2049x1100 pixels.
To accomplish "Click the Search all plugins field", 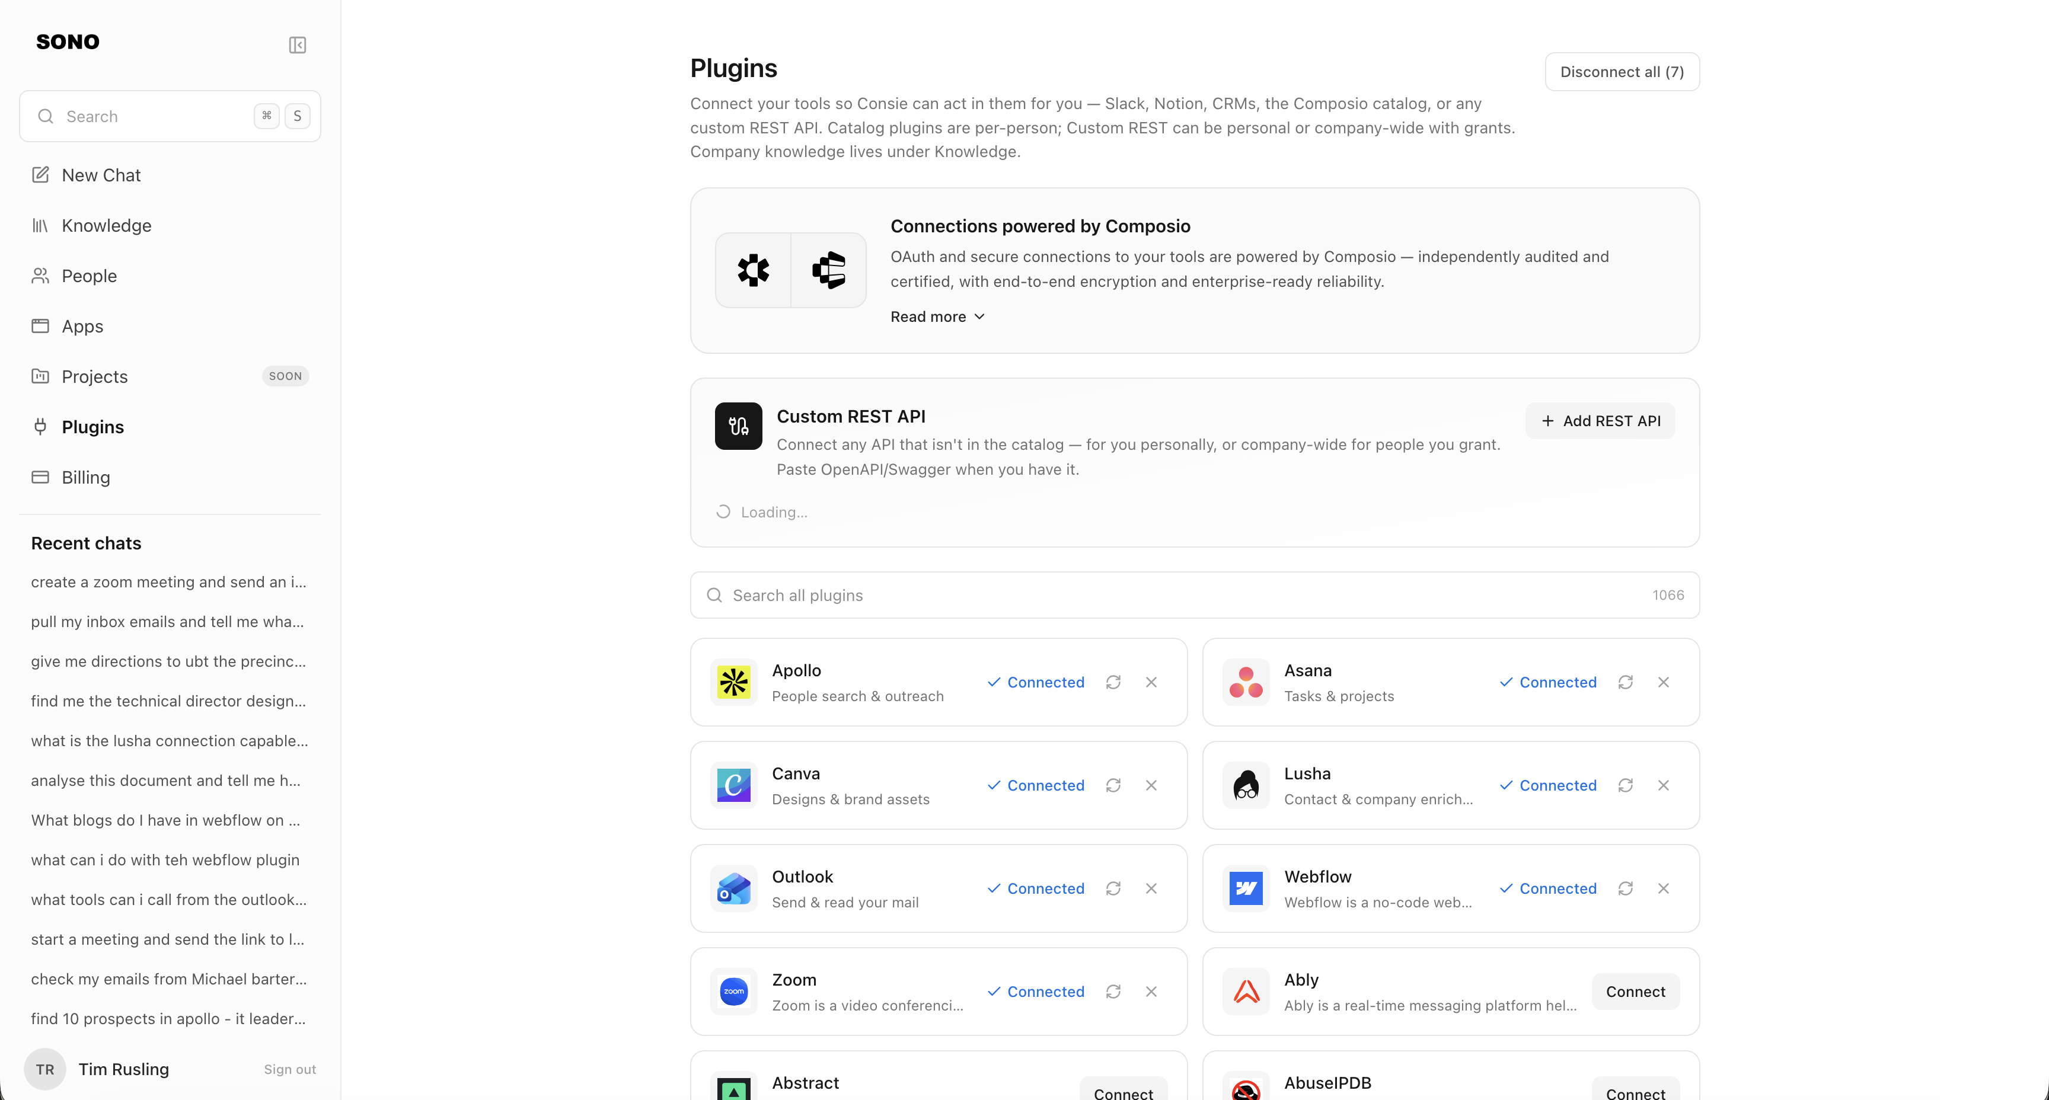I will click(1195, 595).
